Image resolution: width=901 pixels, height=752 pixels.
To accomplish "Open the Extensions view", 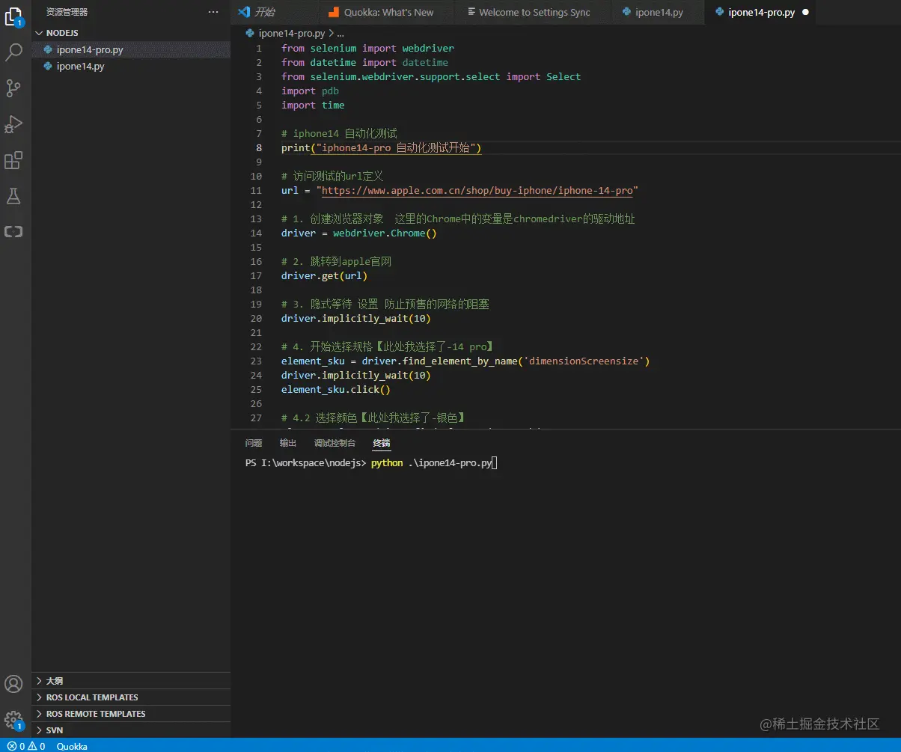I will 14,160.
